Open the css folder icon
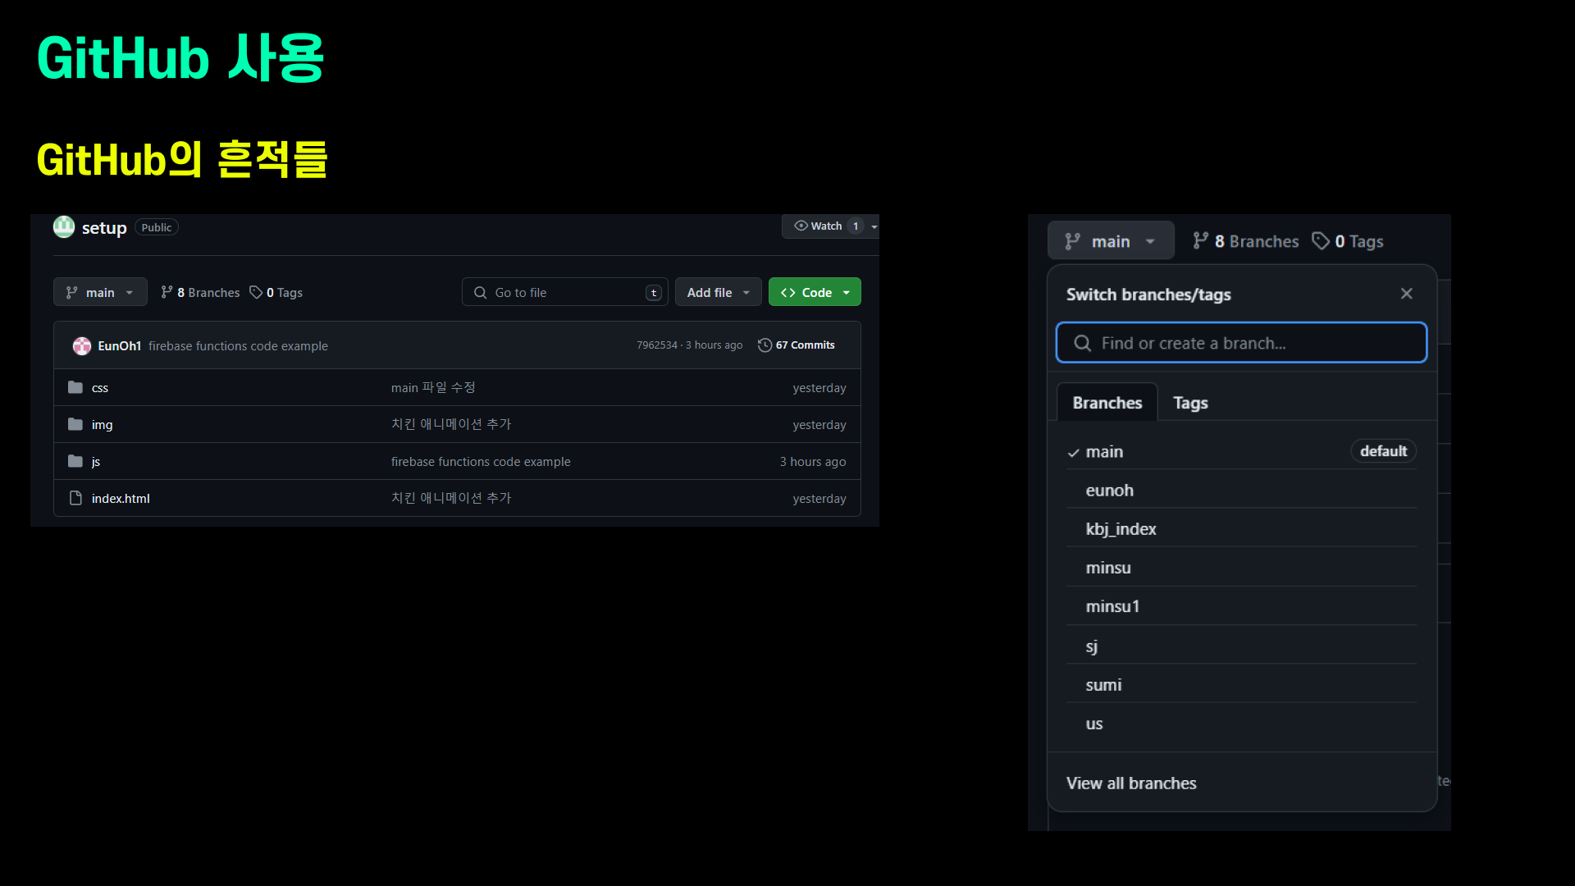This screenshot has height=886, width=1575. (x=75, y=387)
